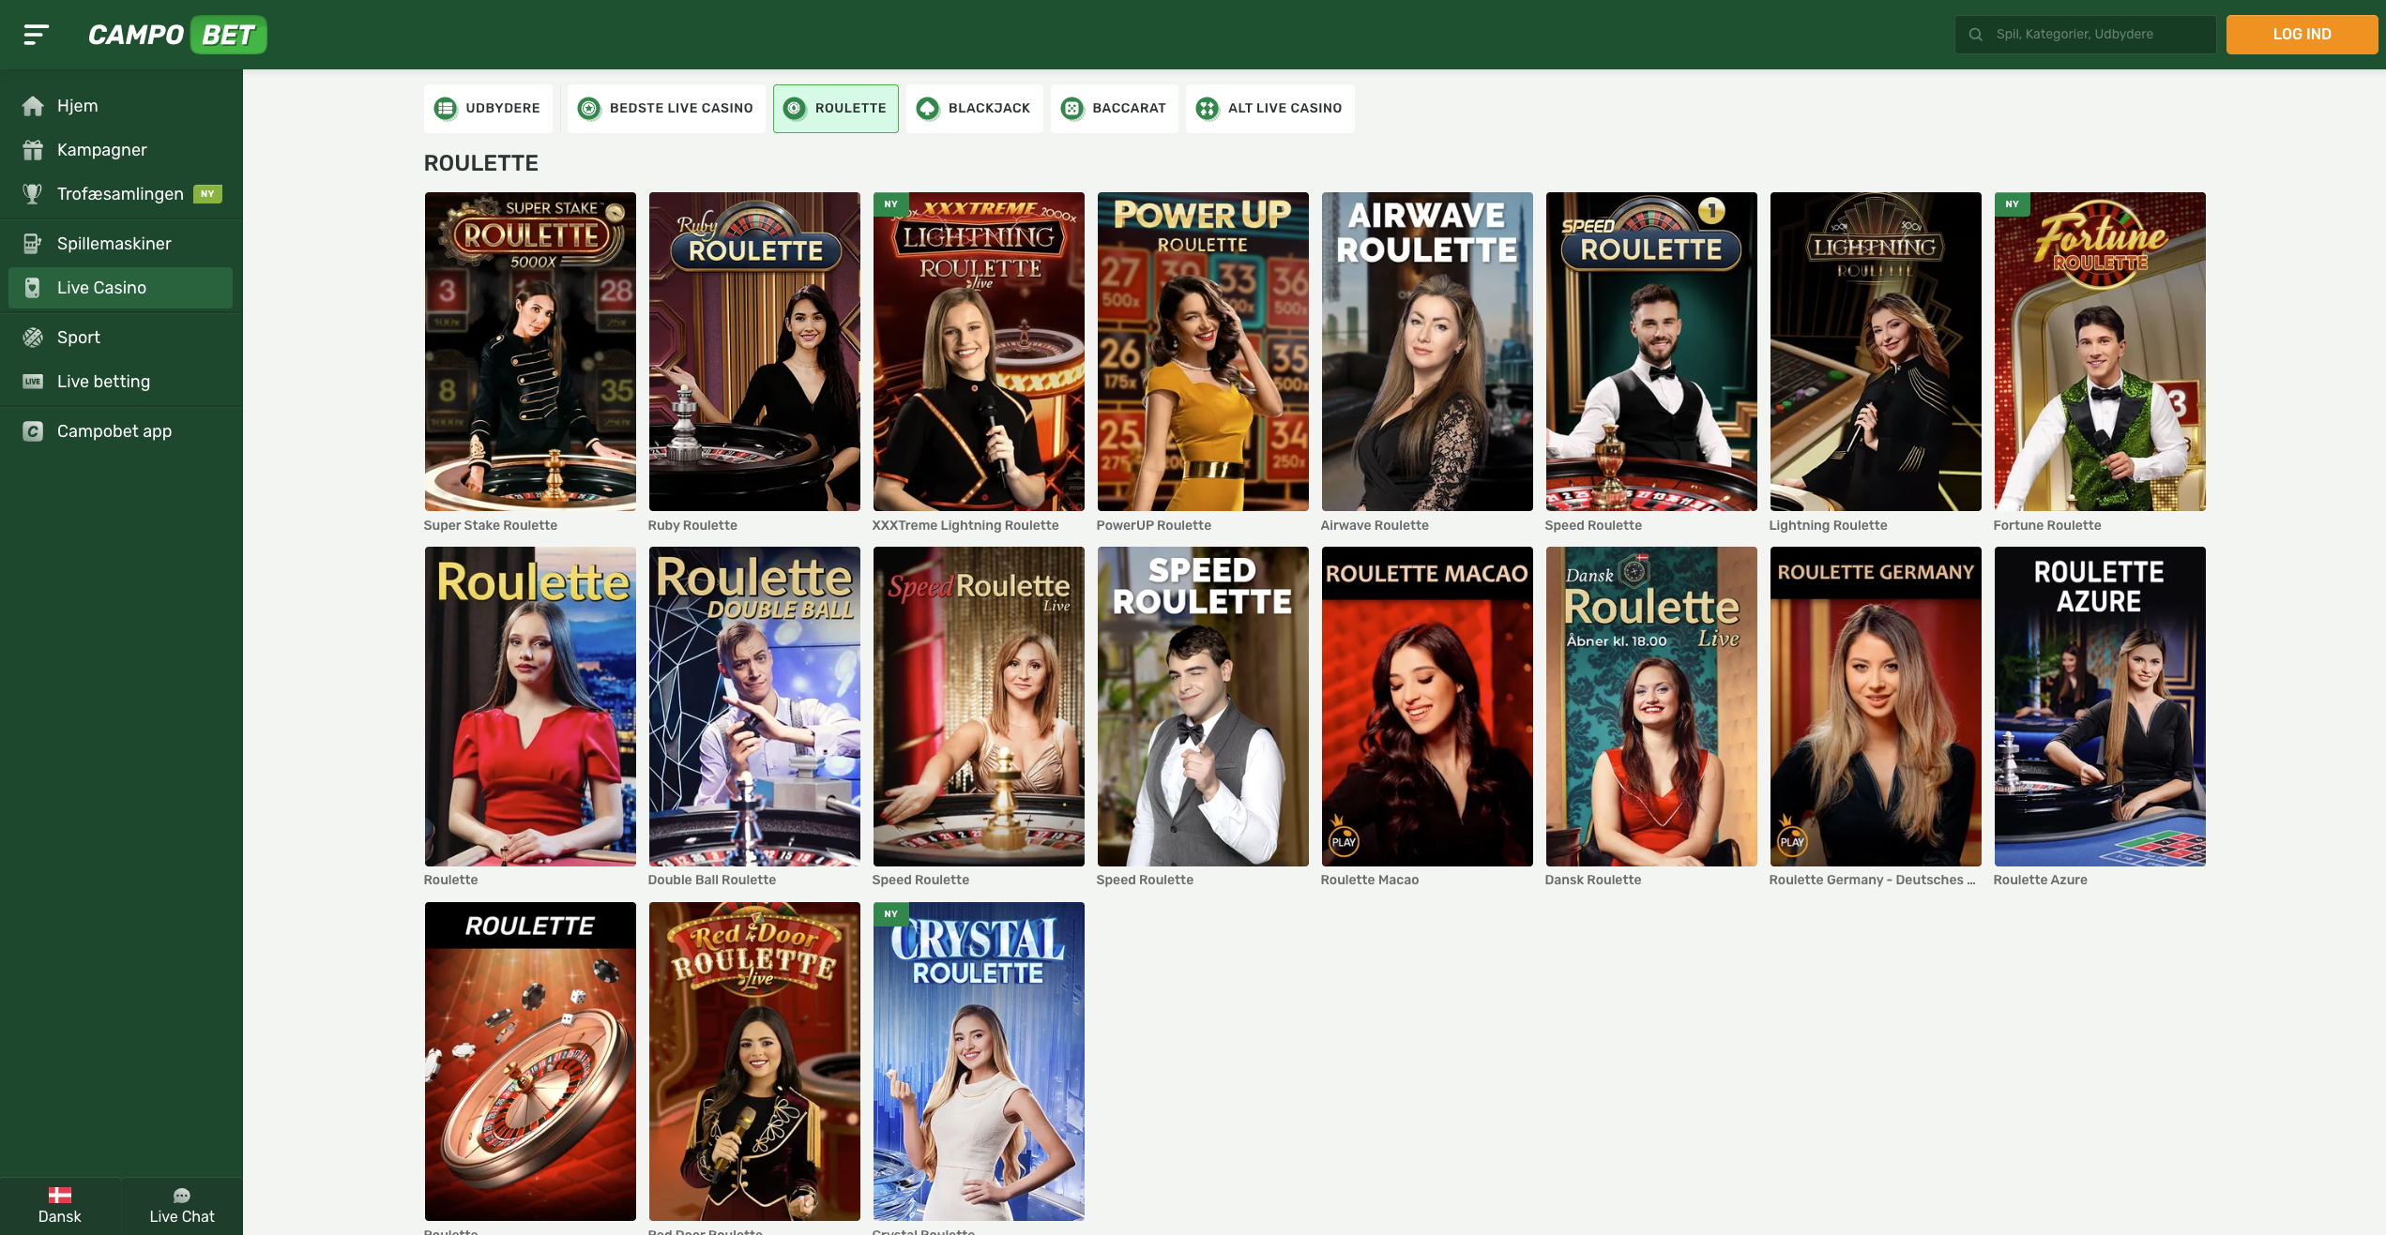Collapse the sidebar with the hamburger menu icon
This screenshot has height=1235, width=2386.
(36, 35)
